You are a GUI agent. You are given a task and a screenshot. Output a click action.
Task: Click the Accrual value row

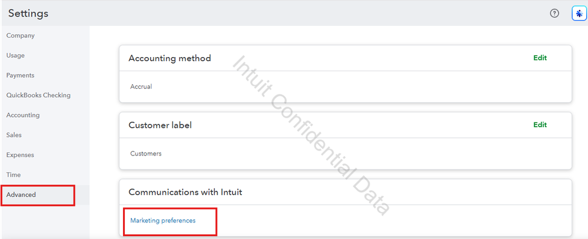click(x=141, y=87)
